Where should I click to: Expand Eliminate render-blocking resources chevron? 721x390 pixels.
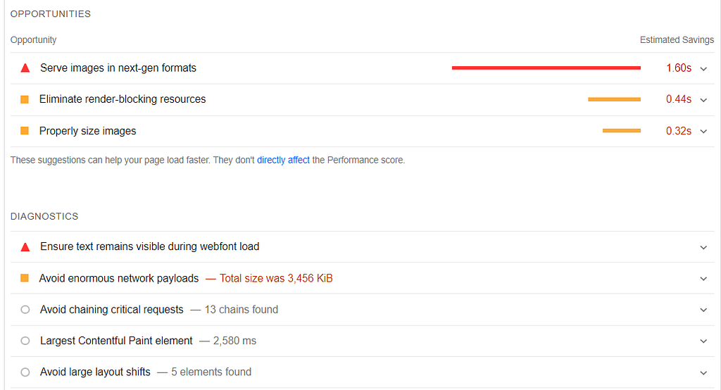pyautogui.click(x=703, y=100)
